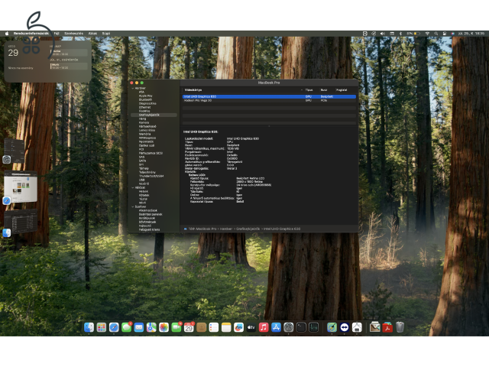Open the Mail app in the Dock

139,327
